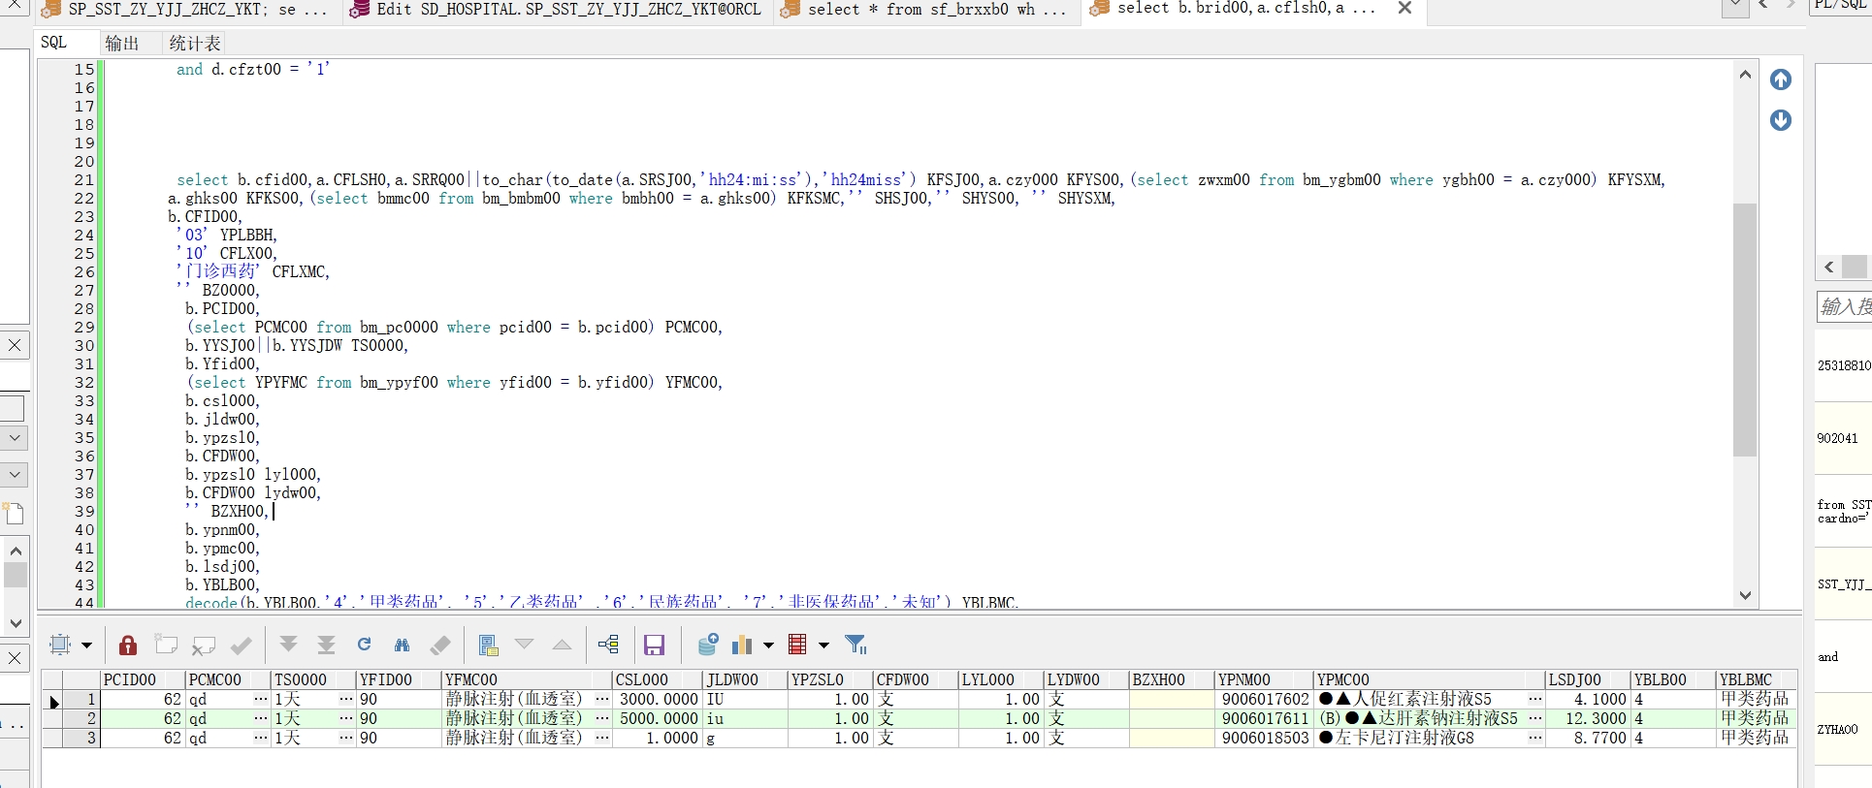Click the single record view icon
1872x788 pixels.
click(488, 646)
